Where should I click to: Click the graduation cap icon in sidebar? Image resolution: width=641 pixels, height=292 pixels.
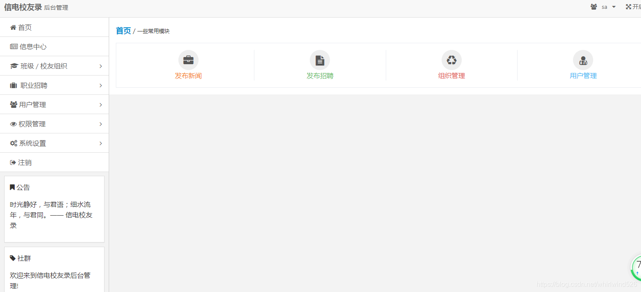point(14,66)
